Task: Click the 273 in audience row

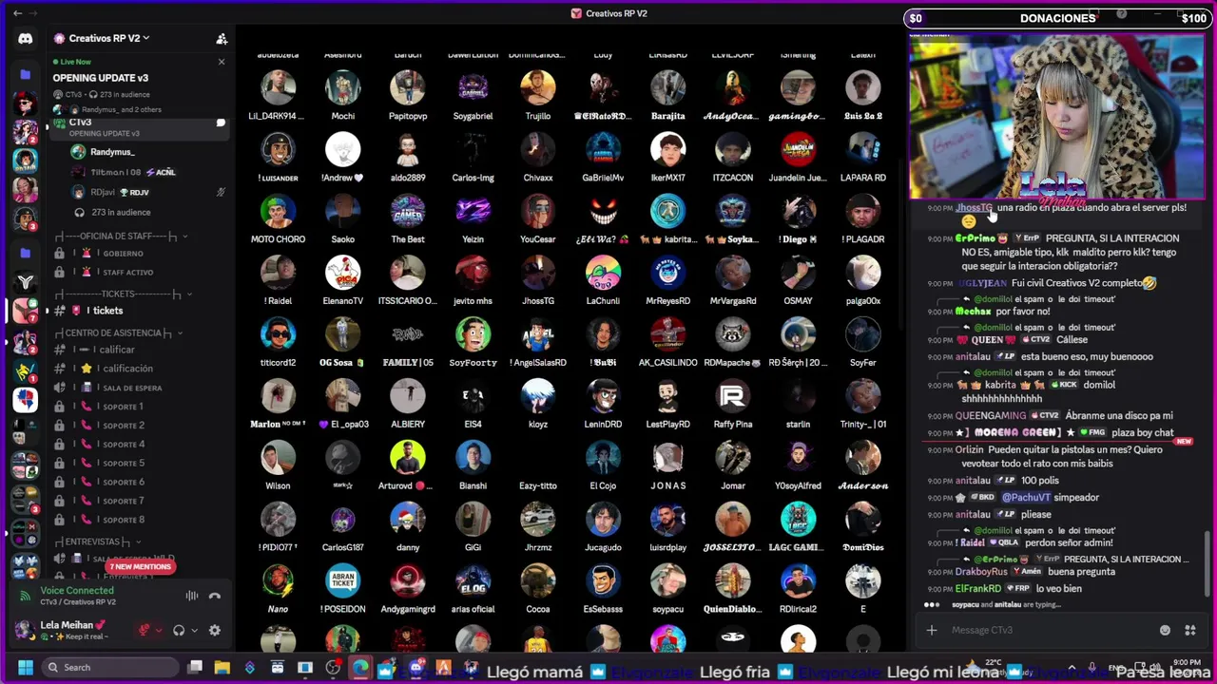Action: coord(121,212)
